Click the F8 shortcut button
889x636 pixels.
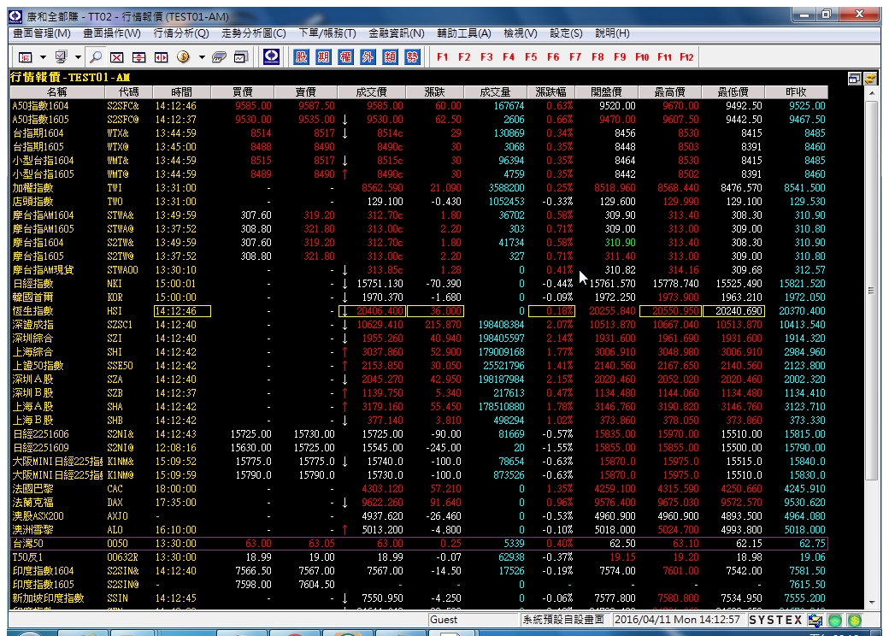point(598,57)
